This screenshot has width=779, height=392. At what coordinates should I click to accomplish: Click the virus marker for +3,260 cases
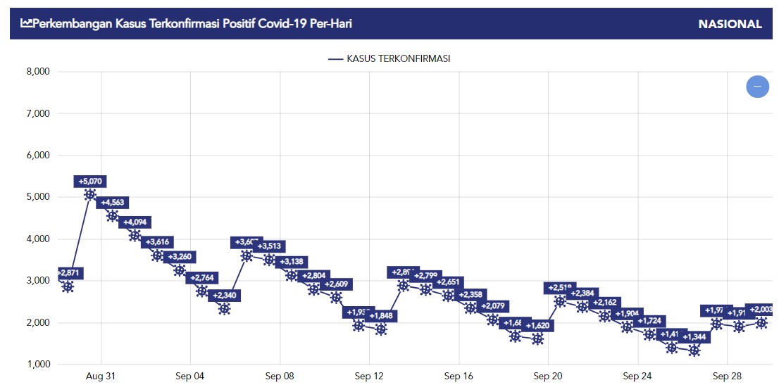point(180,270)
